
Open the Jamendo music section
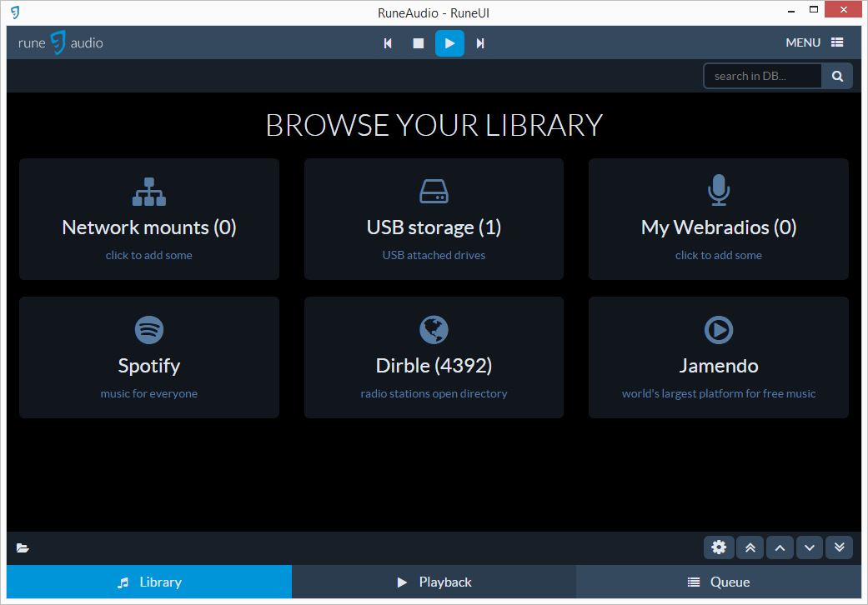(x=719, y=357)
